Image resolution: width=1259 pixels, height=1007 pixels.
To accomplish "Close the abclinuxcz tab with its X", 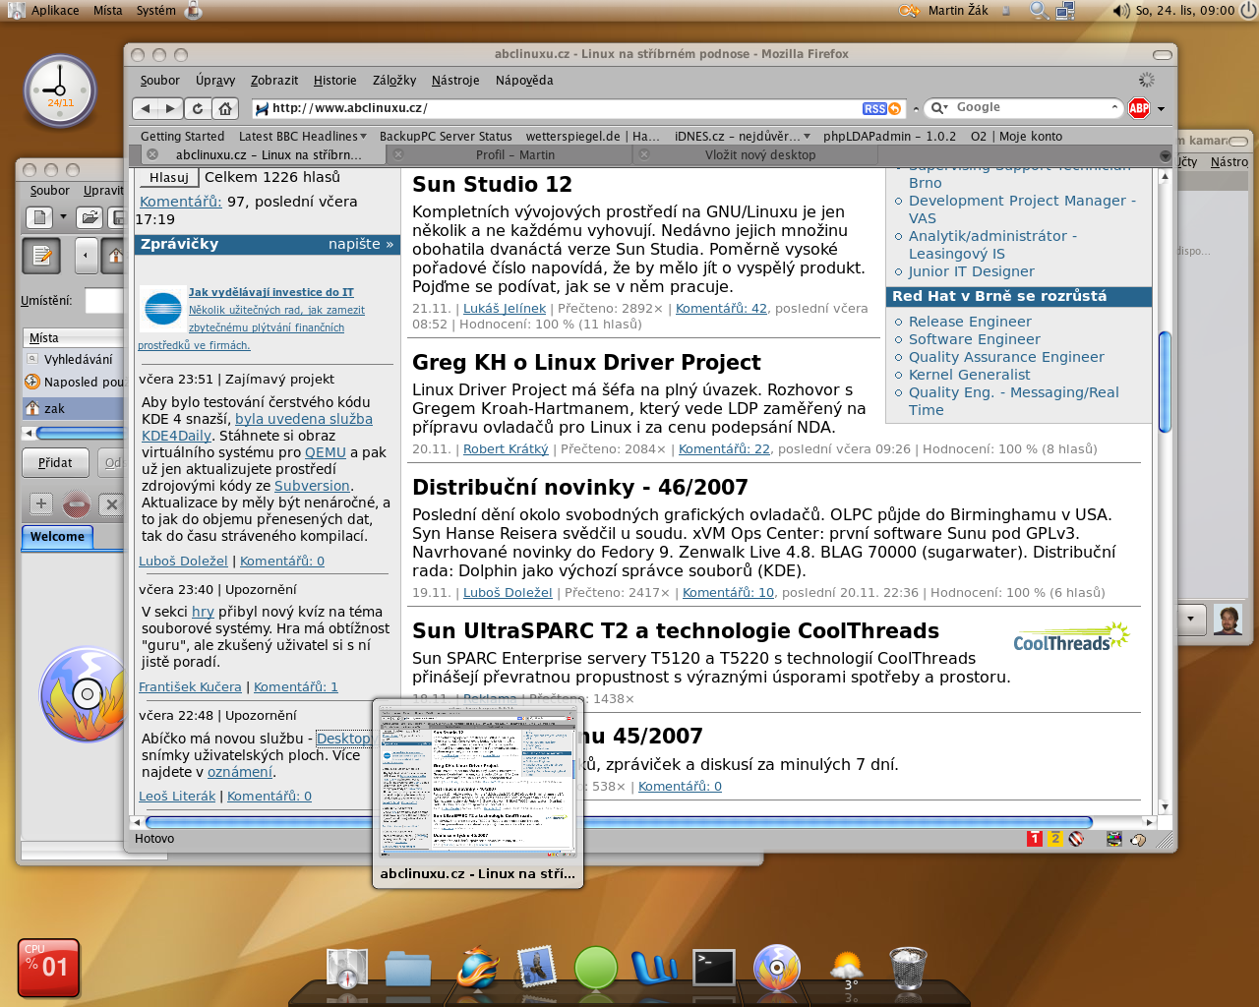I will (152, 154).
